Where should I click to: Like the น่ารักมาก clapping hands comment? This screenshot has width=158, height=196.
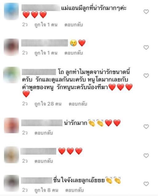[146, 126]
